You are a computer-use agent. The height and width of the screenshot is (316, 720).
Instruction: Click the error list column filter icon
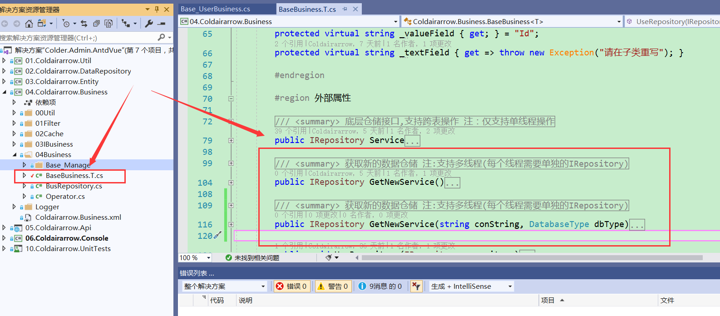[x=204, y=297]
